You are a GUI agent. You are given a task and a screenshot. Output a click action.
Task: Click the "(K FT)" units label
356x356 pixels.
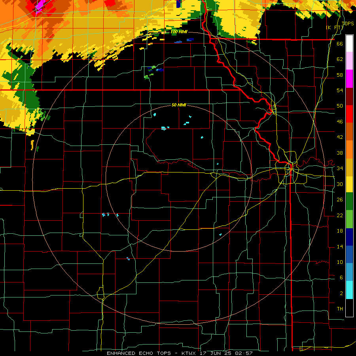[335, 28]
